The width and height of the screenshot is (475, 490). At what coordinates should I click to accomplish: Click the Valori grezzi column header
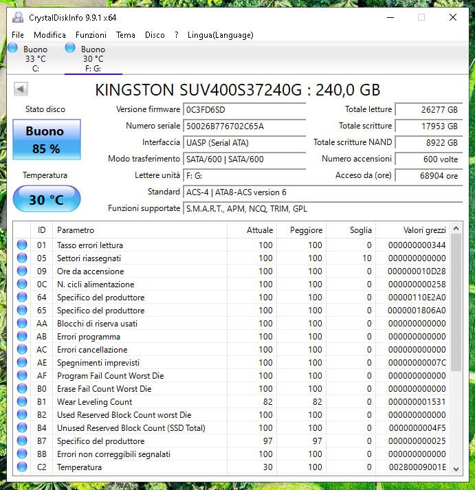tap(413, 230)
